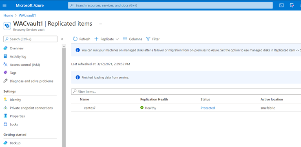Click the smefabric active location cell
Image resolution: width=301 pixels, height=147 pixels.
pyautogui.click(x=268, y=108)
